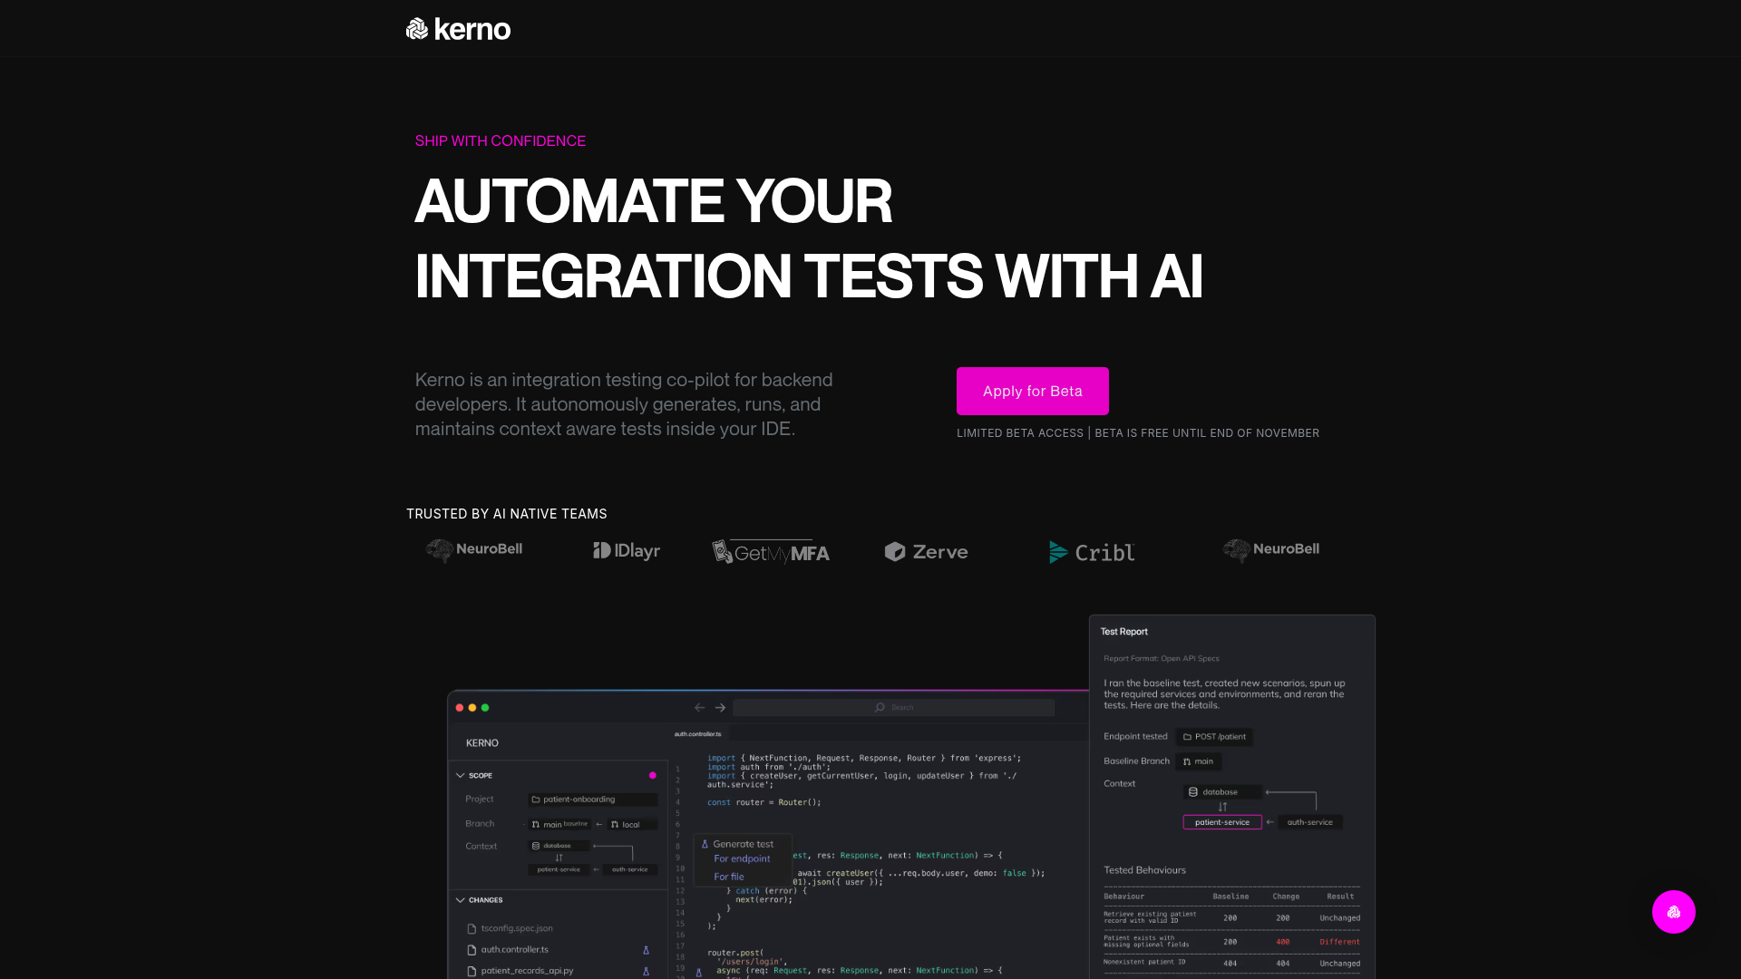Screen dimensions: 1741x979
Task: Click the flask icon beside patient_records_api.py
Action: tap(647, 970)
